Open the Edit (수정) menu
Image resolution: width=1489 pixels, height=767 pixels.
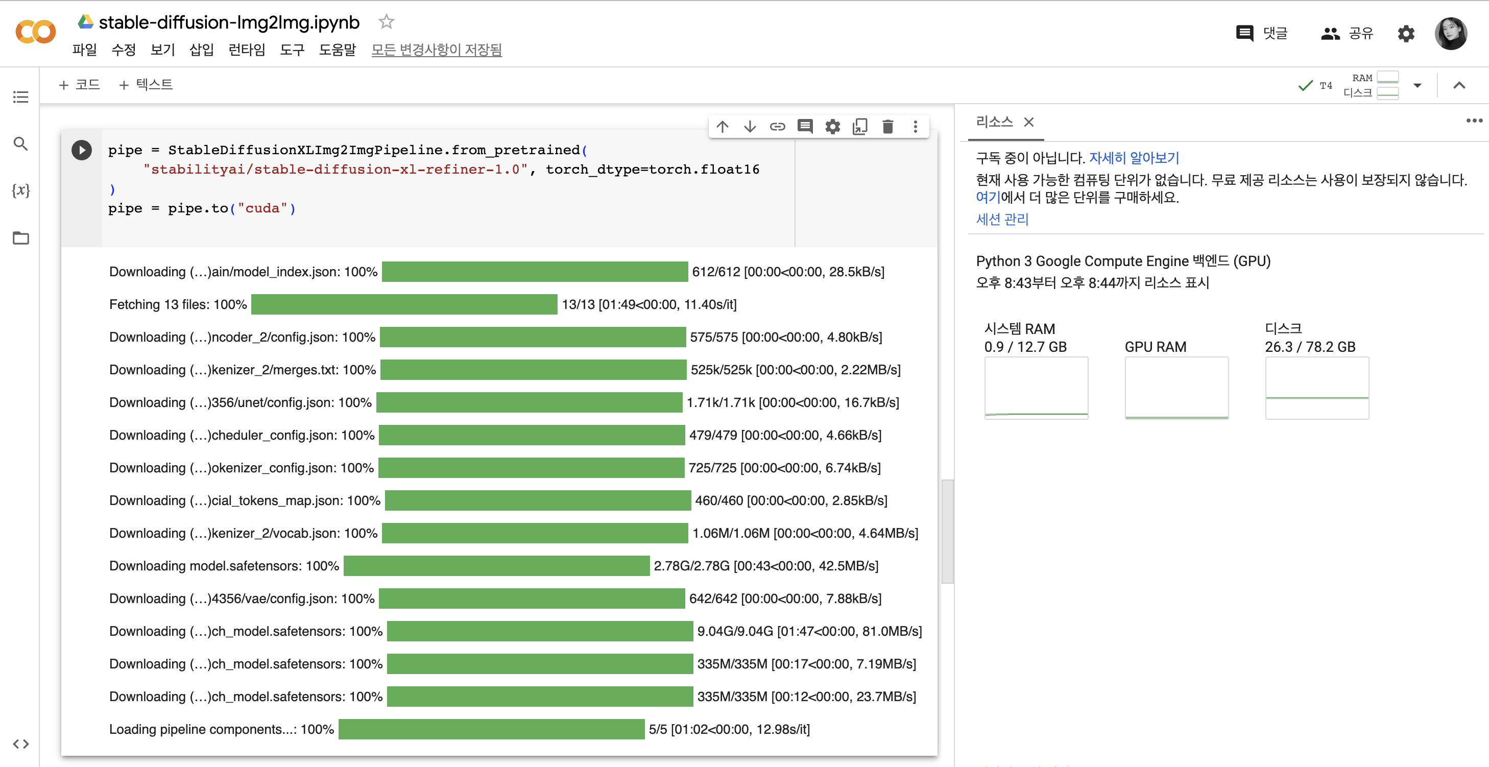pos(123,50)
